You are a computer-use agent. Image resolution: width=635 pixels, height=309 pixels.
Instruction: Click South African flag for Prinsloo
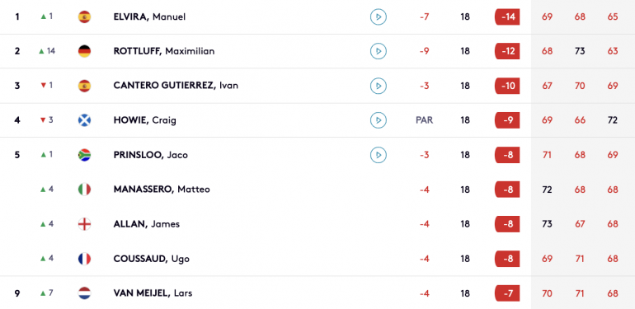[84, 155]
